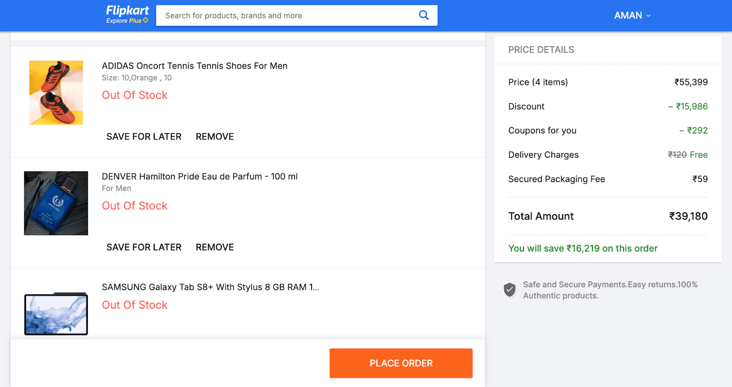Remove the DENVER Hamilton perfume
This screenshot has height=387, width=732.
[x=214, y=247]
